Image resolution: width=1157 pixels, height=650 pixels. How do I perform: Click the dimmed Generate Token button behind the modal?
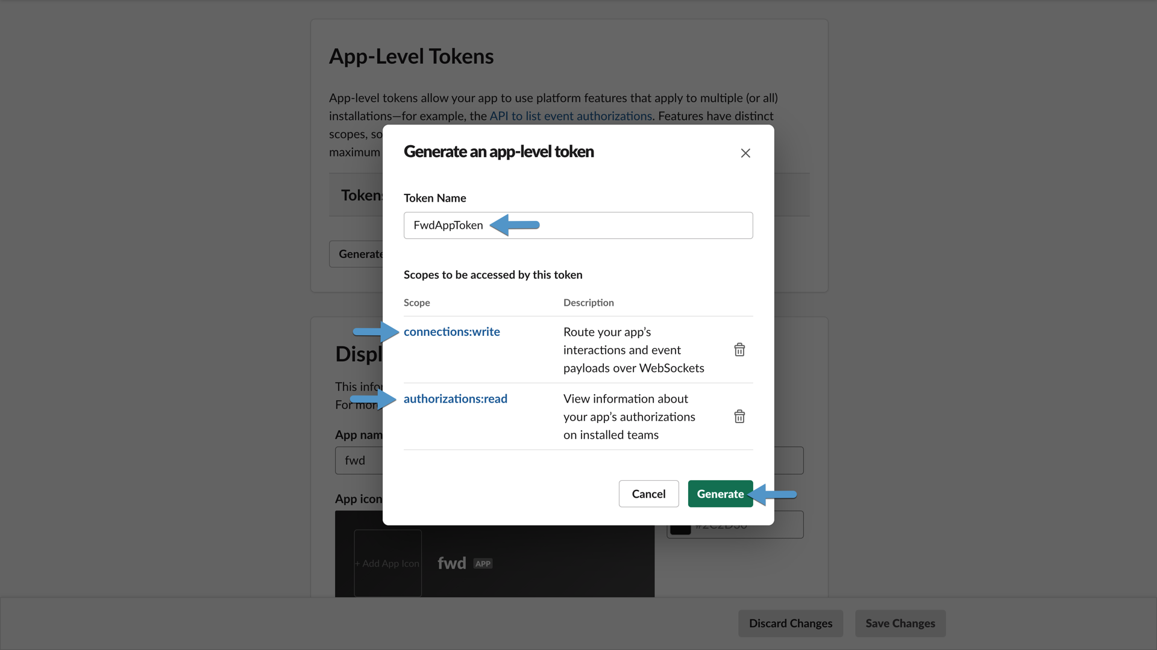click(360, 253)
